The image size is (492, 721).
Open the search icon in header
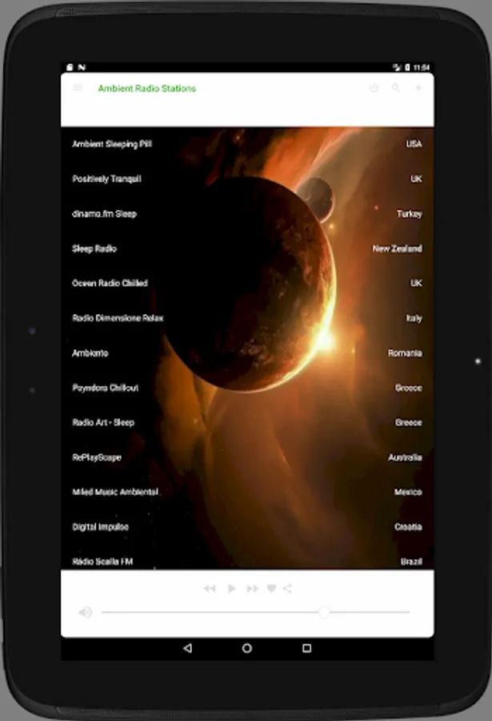395,88
